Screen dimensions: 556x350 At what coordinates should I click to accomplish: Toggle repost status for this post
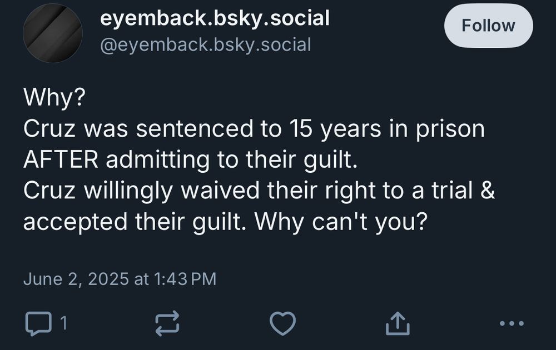pyautogui.click(x=167, y=321)
